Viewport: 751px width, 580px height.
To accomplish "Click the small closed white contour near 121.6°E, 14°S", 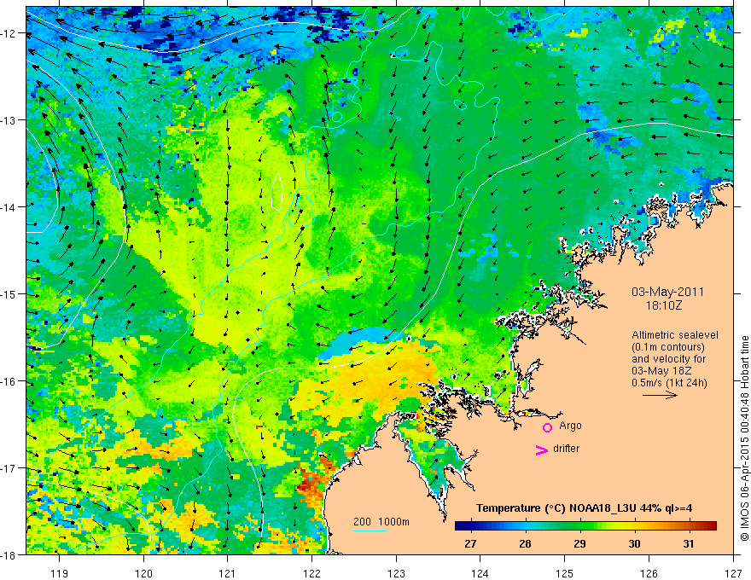I will click(x=277, y=191).
